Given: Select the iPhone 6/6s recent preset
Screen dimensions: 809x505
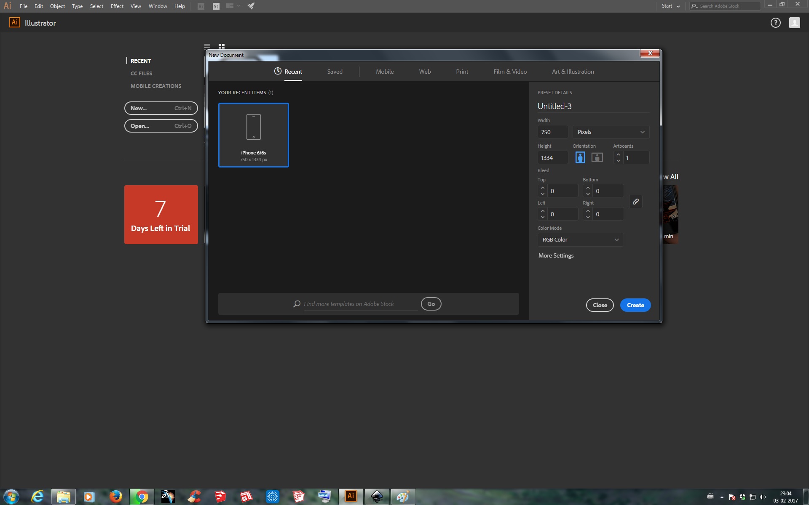Looking at the screenshot, I should click(x=254, y=135).
